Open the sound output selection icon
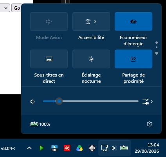 [x=146, y=102]
